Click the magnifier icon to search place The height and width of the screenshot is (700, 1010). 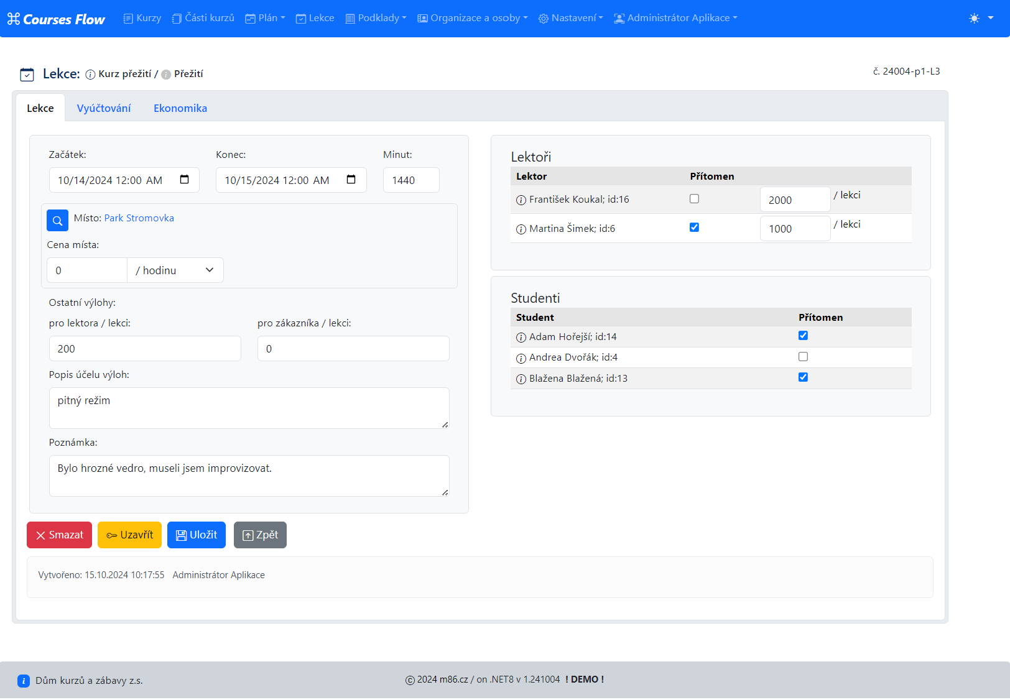[57, 220]
